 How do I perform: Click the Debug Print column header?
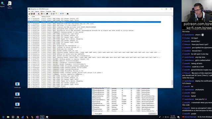click(x=46, y=17)
